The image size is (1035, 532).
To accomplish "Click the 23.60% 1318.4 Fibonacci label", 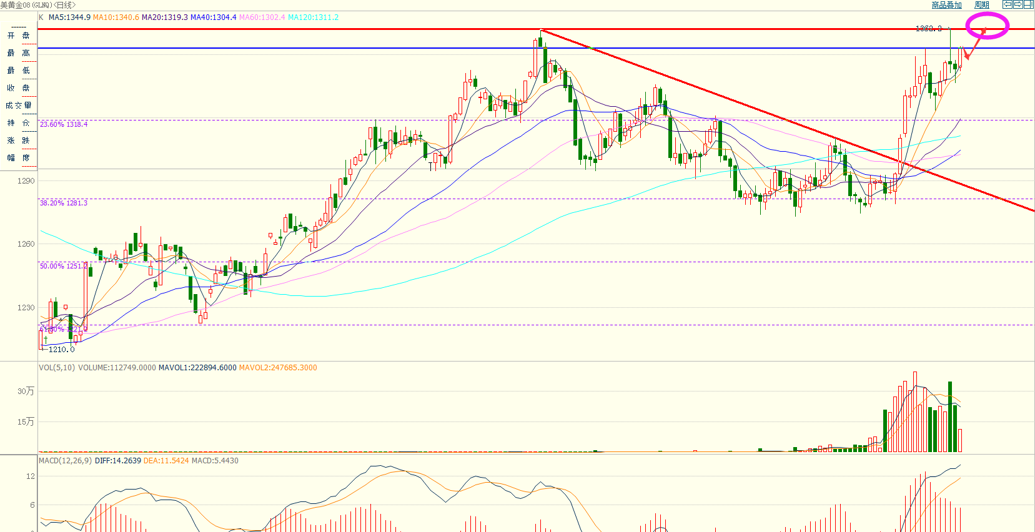I will tap(64, 124).
